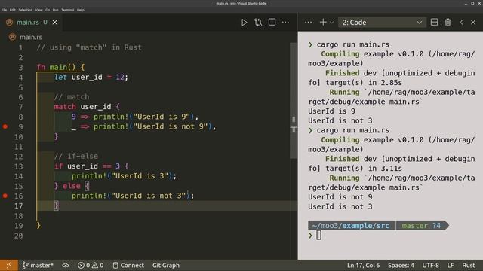Open the Edit menu
The width and height of the screenshot is (483, 271).
tap(12, 10)
